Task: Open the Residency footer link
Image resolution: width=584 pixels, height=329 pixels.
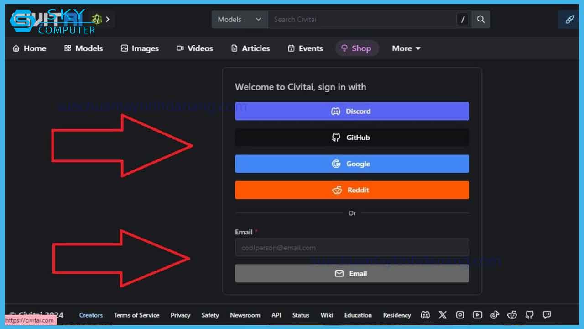Action: [397, 315]
